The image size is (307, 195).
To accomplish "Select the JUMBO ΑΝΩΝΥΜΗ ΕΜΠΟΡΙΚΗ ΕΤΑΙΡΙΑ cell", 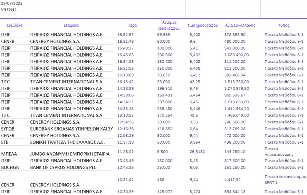I will [x=70, y=154].
